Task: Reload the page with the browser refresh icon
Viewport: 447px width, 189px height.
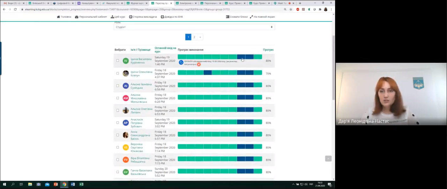Action: (x=15, y=9)
